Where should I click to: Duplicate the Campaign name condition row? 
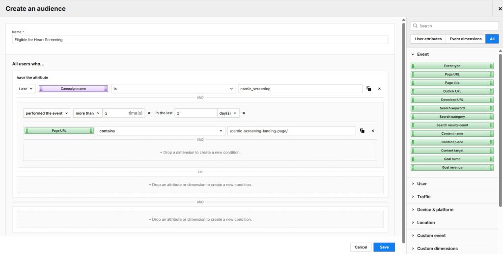click(x=368, y=89)
